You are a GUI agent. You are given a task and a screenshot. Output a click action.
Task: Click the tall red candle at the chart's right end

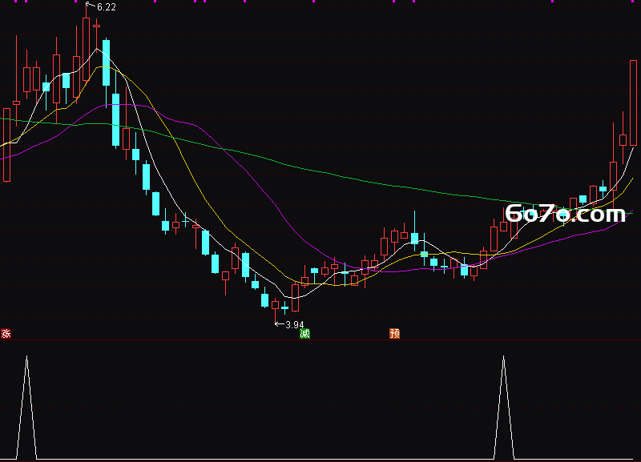pos(633,103)
